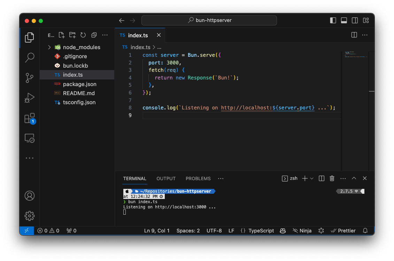
Task: Open the Explorer view in the activity bar
Action: 29,38
